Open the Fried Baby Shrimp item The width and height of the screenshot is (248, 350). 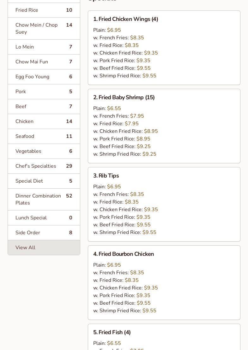[124, 98]
